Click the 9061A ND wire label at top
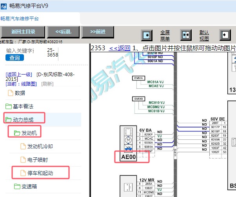The image size is (236, 197). (x=155, y=61)
